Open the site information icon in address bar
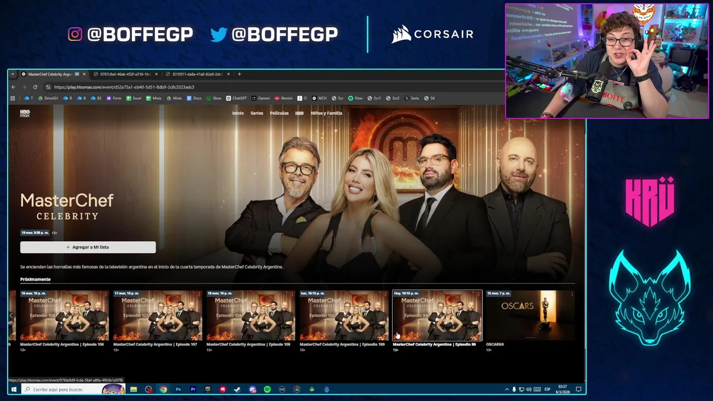713x401 pixels. pyautogui.click(x=48, y=87)
